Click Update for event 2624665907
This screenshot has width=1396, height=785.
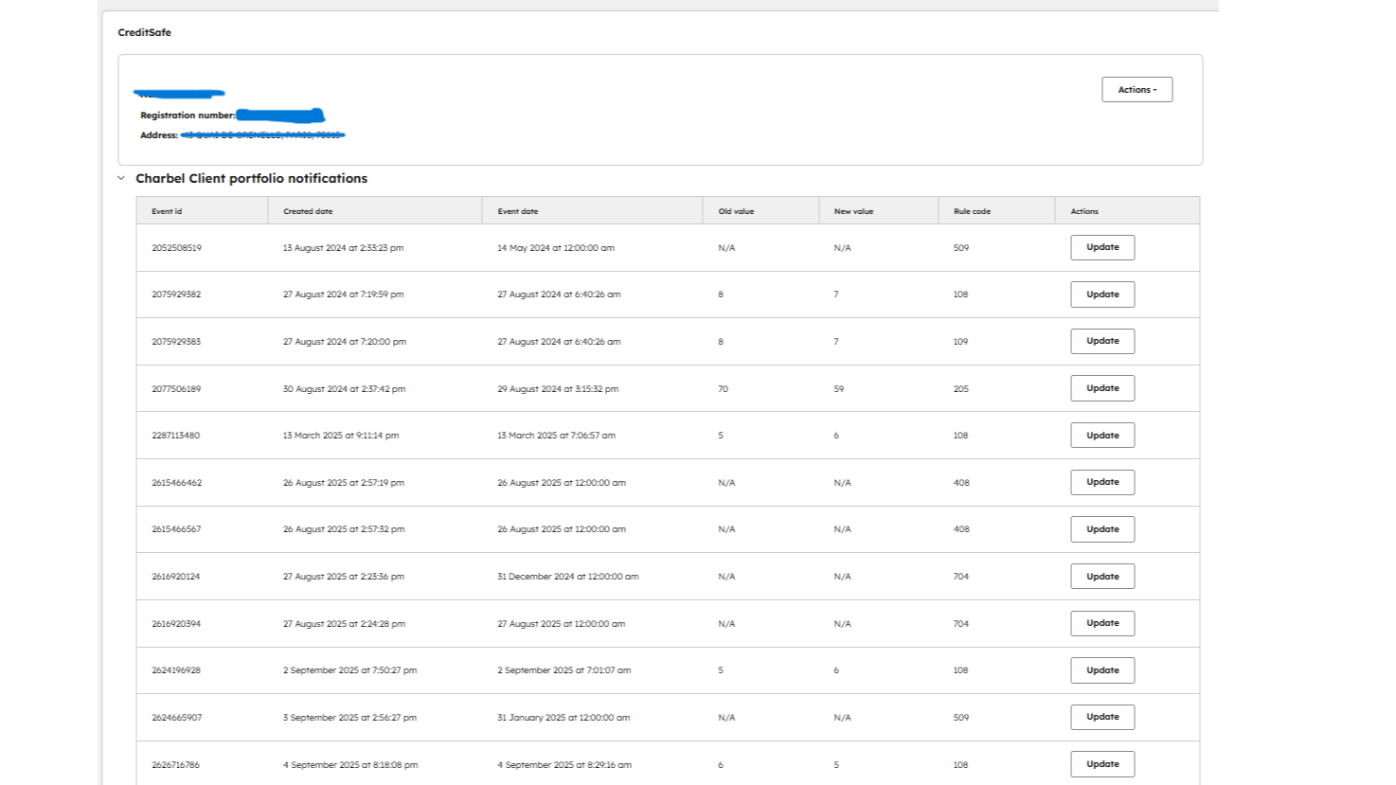point(1102,717)
